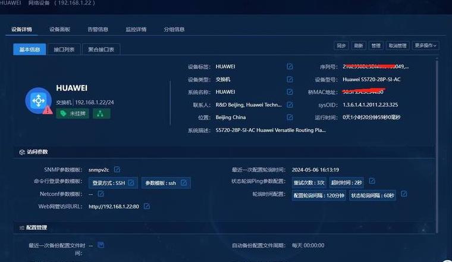Edit the 参数模板 ssh icon
This screenshot has width=452, height=262.
[183, 183]
